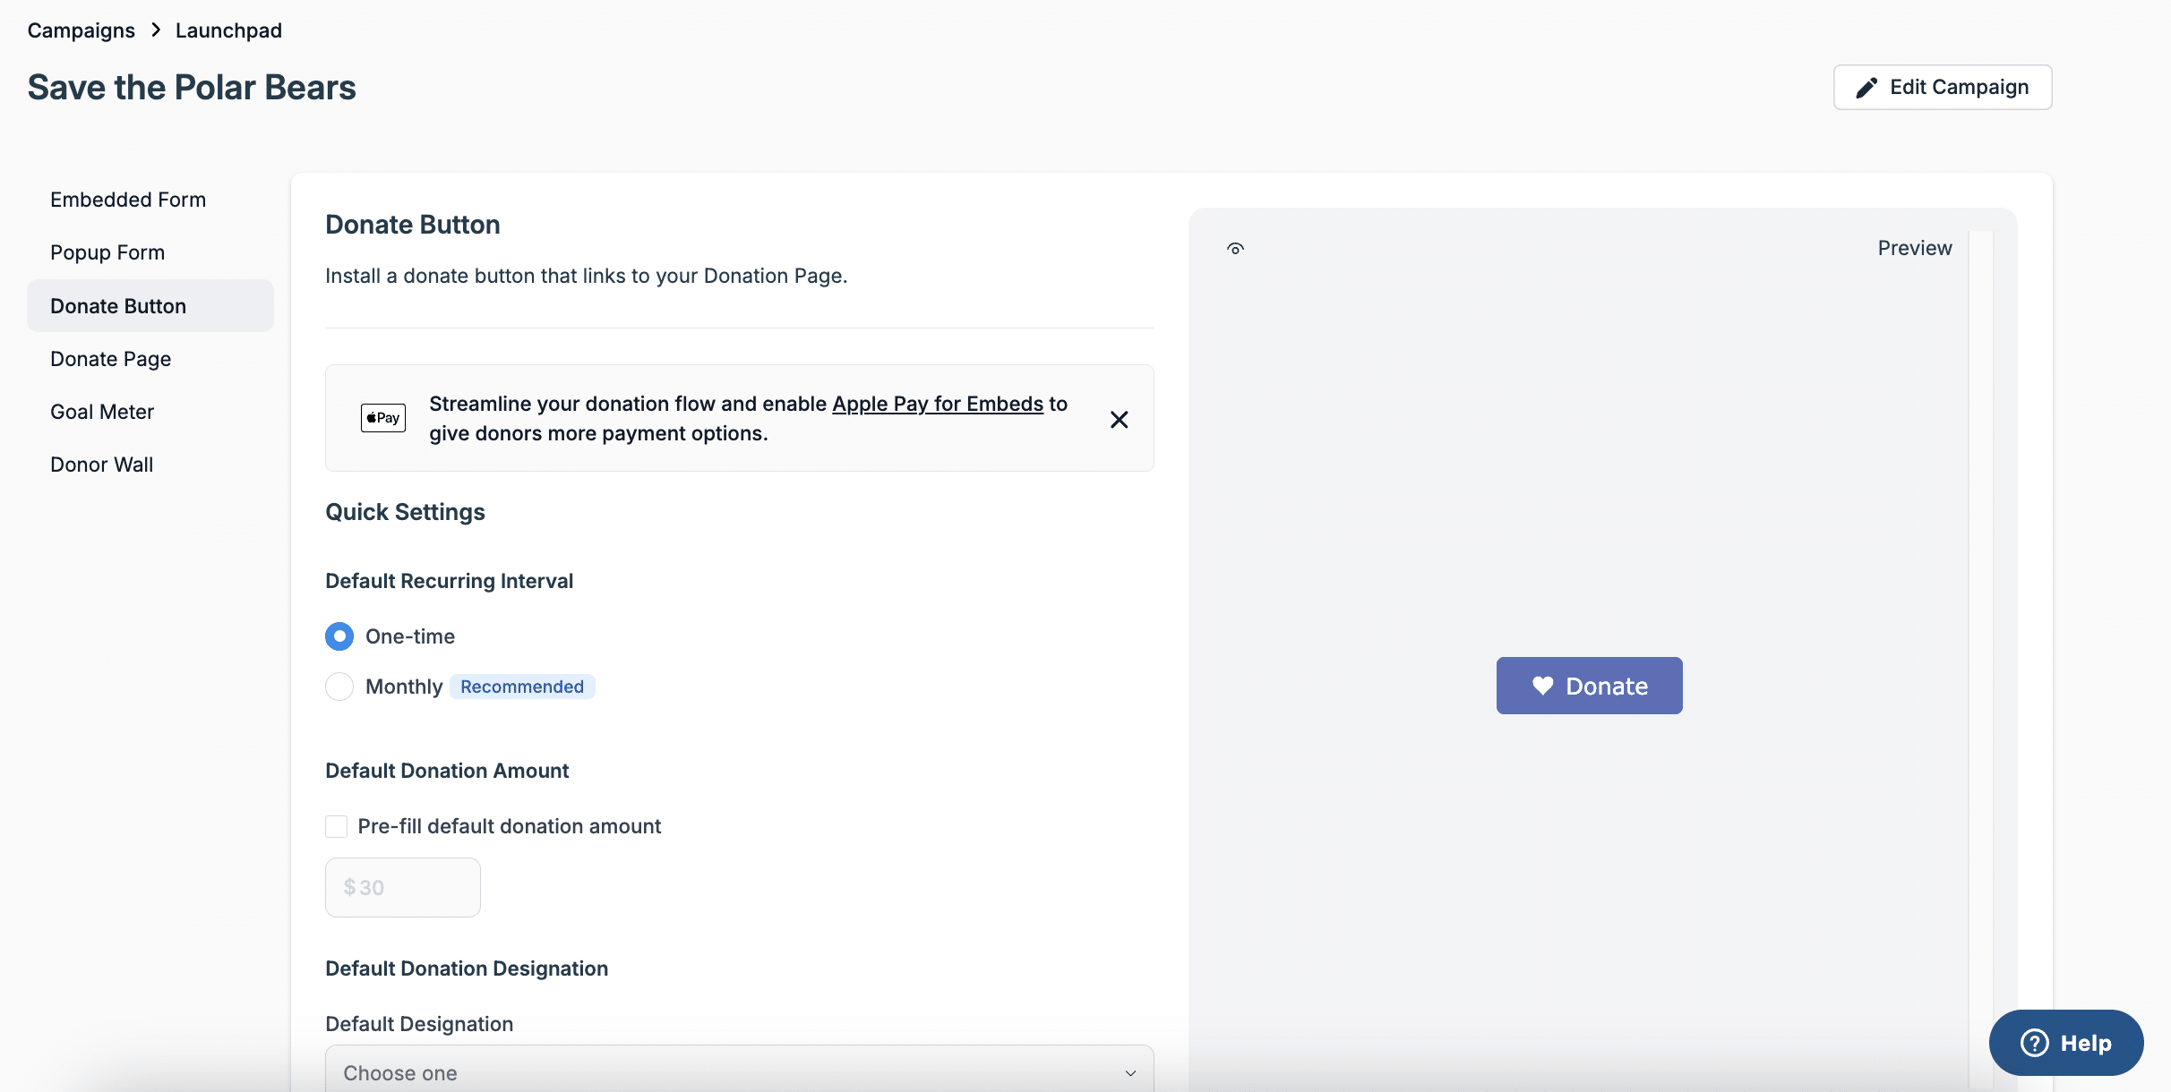Image resolution: width=2171 pixels, height=1092 pixels.
Task: Click the eye preview icon
Action: click(x=1236, y=248)
